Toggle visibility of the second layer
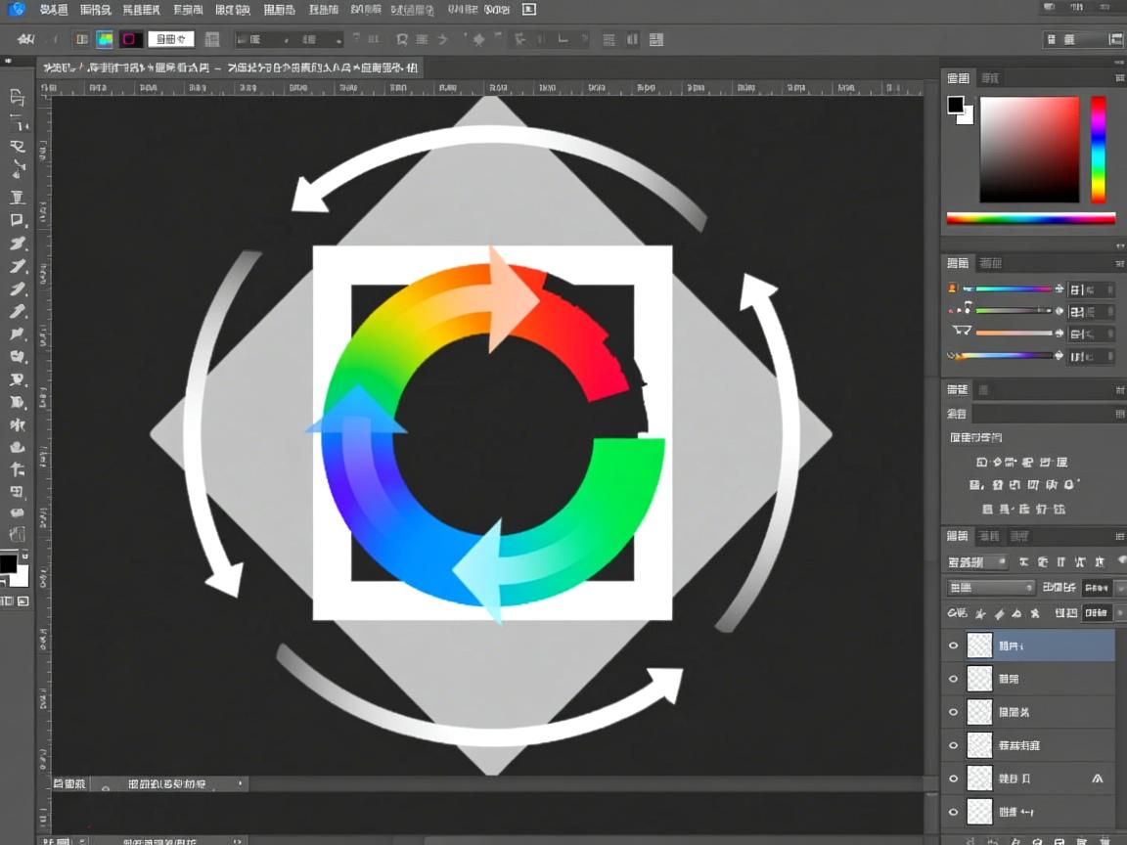 point(954,679)
